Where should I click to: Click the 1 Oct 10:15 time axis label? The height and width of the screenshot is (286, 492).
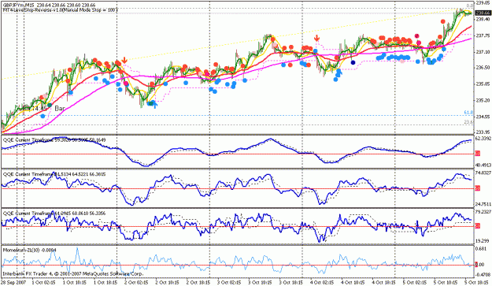[76, 283]
